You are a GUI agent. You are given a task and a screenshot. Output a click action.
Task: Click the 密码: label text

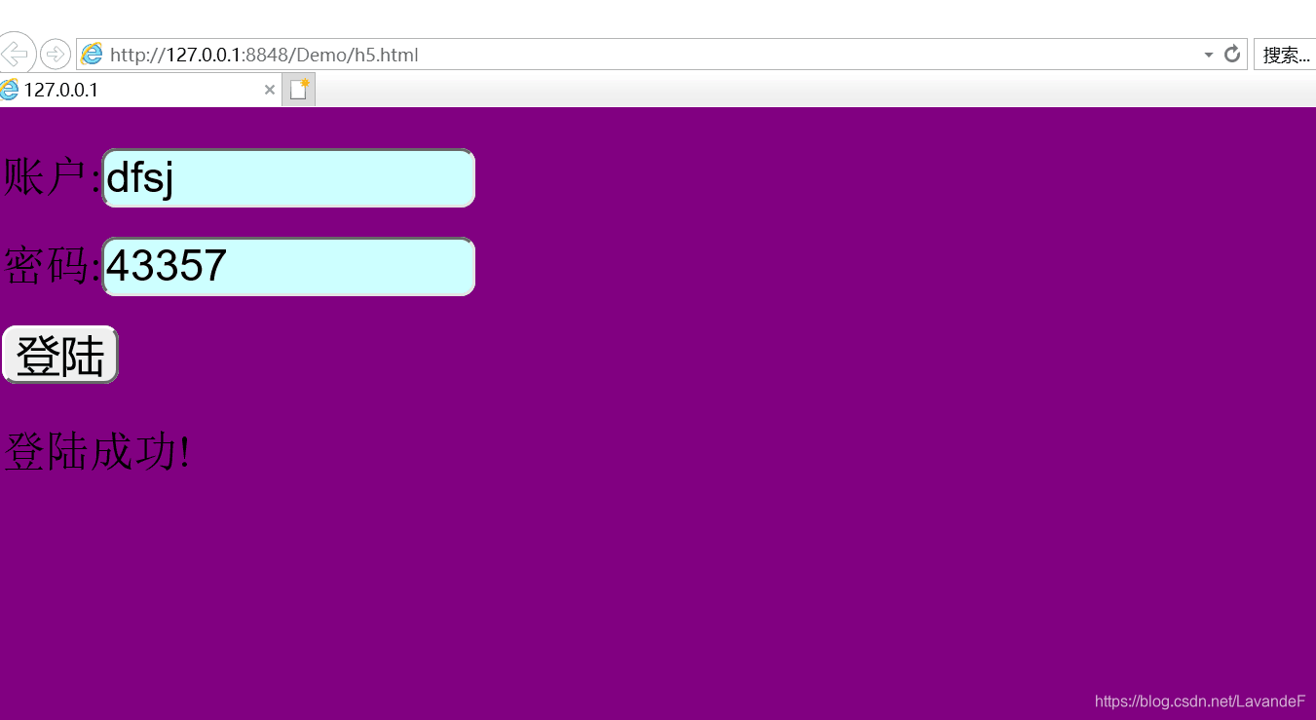53,266
